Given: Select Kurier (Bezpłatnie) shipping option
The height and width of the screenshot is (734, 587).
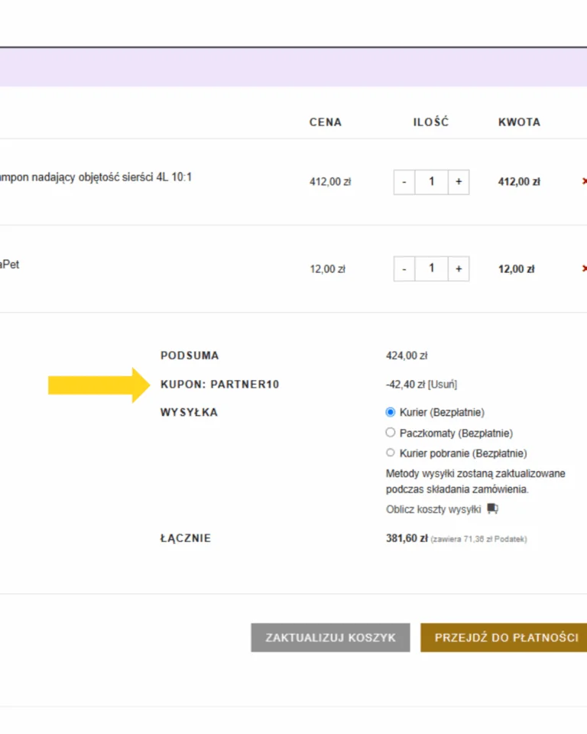Looking at the screenshot, I should [391, 412].
